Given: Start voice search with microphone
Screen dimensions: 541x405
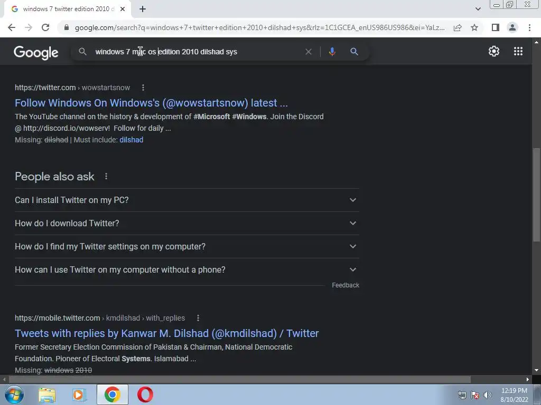Looking at the screenshot, I should point(332,52).
